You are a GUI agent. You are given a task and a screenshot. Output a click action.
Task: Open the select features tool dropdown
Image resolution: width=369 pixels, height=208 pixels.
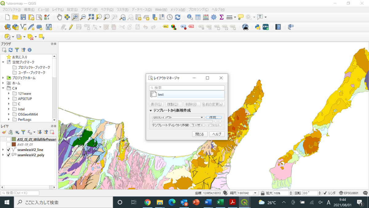(13, 37)
